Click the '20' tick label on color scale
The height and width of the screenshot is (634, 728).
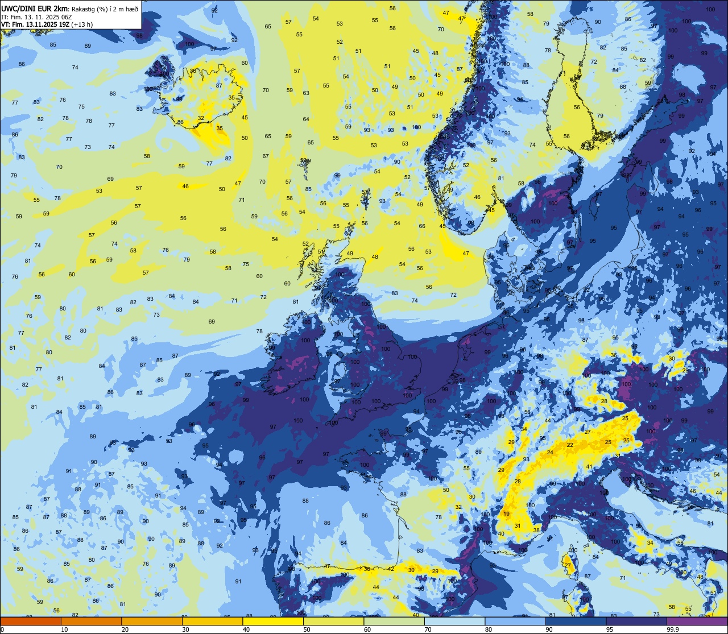tap(125, 629)
